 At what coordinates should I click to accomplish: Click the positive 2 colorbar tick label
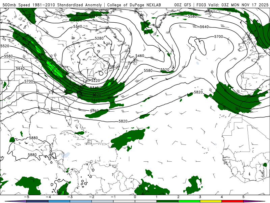179,197
